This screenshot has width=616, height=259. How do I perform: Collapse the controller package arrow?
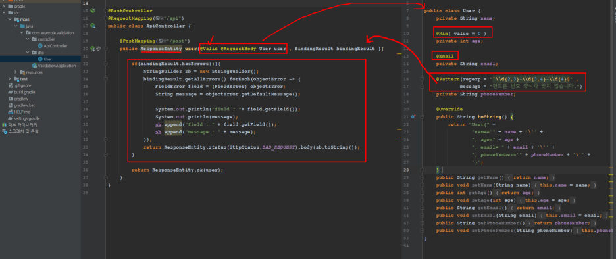28,39
